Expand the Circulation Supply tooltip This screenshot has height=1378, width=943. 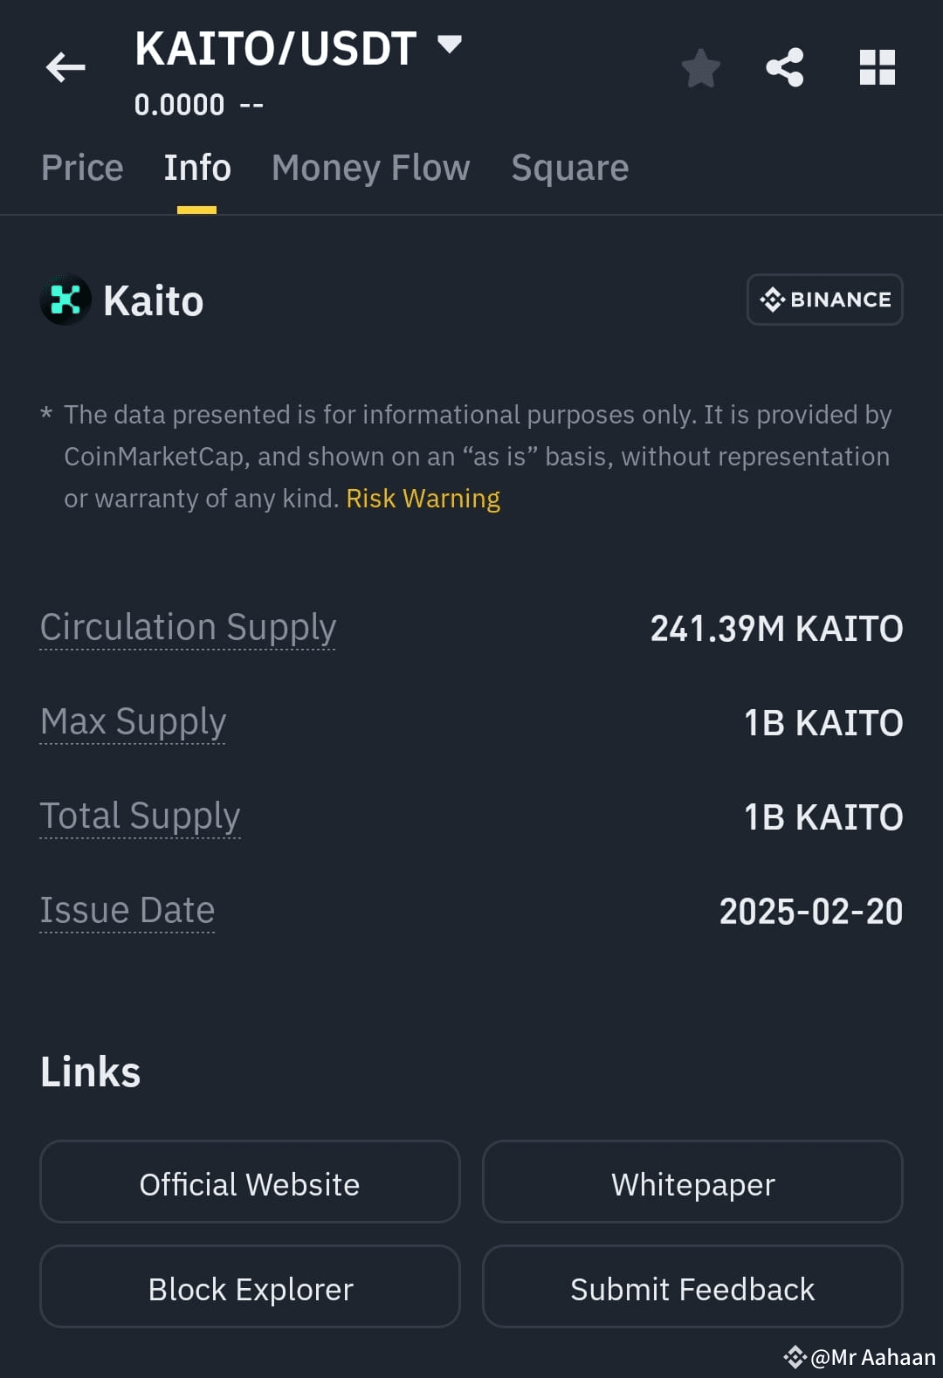[188, 627]
